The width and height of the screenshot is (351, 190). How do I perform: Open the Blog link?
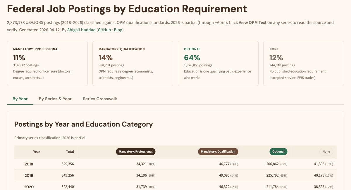(x=118, y=30)
